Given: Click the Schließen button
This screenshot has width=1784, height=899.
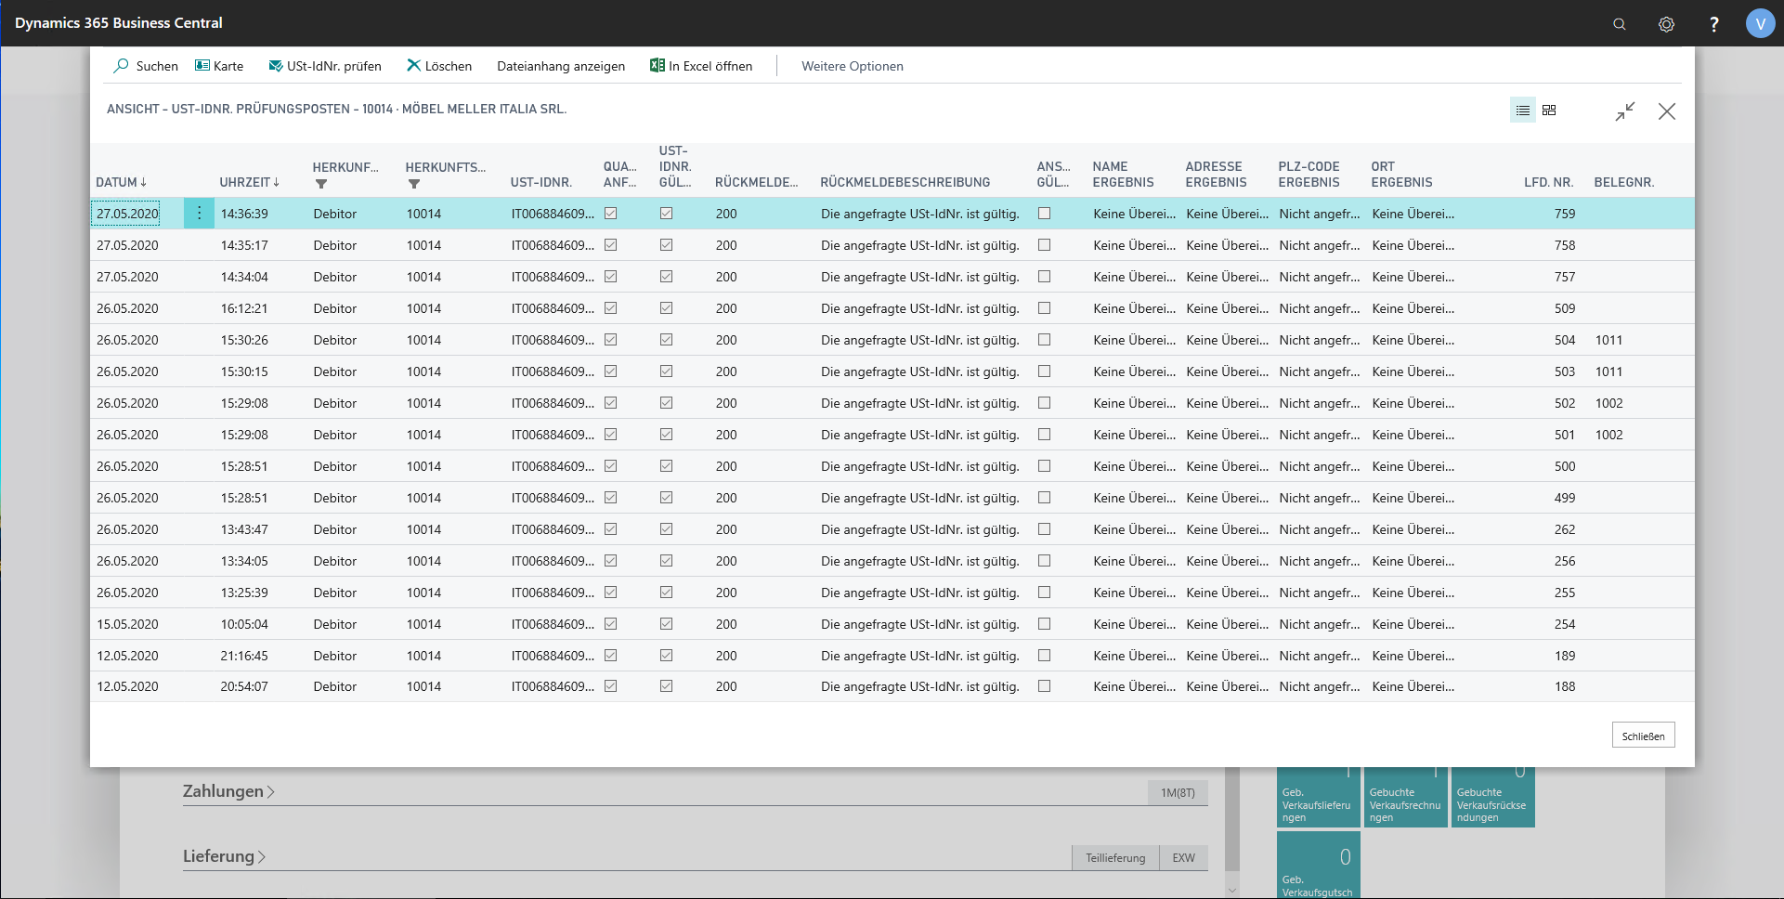Looking at the screenshot, I should click(x=1643, y=736).
